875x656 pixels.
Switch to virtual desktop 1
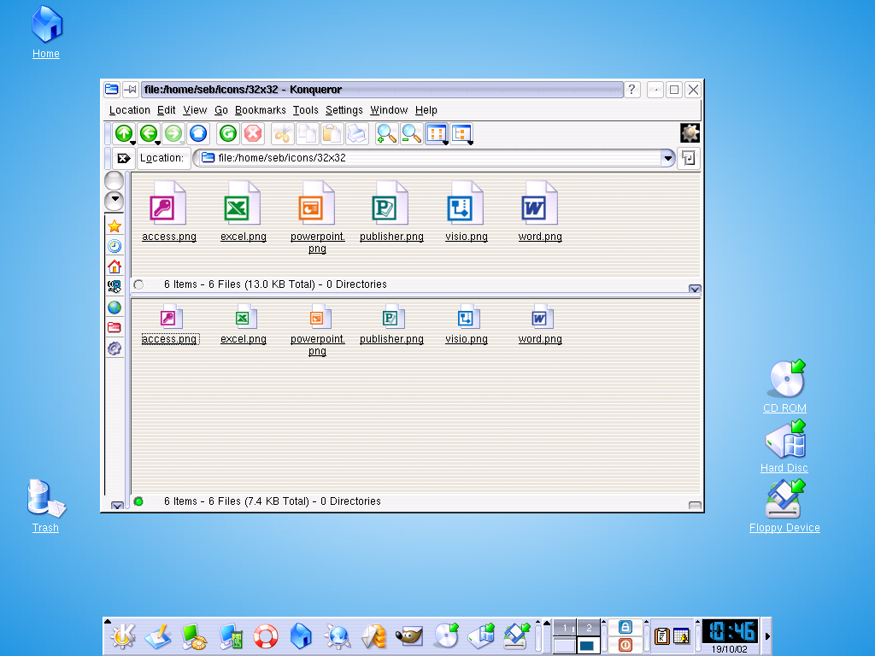coord(565,628)
